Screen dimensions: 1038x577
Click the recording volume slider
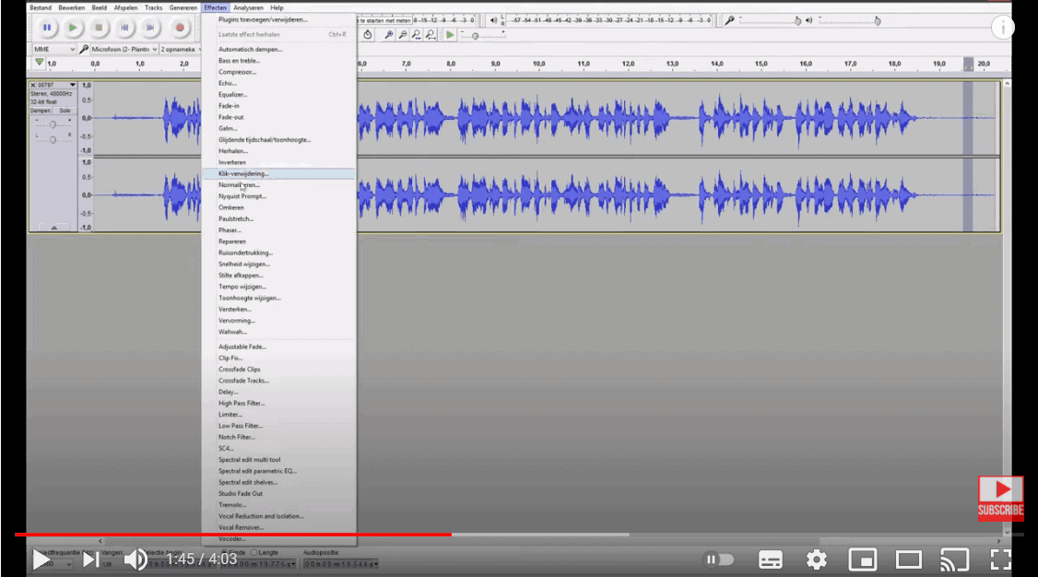771,20
